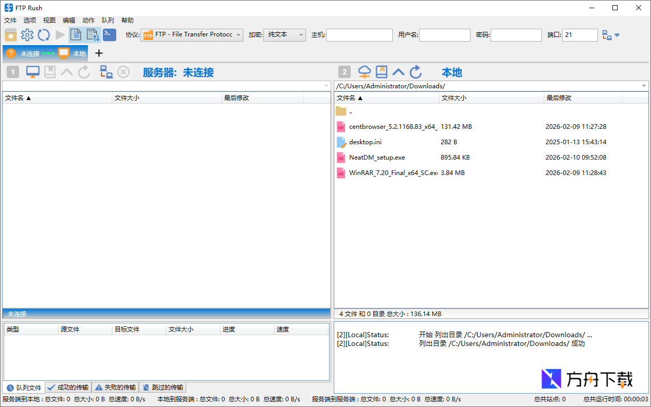Open the FTP command terminal icon
651x407 pixels.
109,34
